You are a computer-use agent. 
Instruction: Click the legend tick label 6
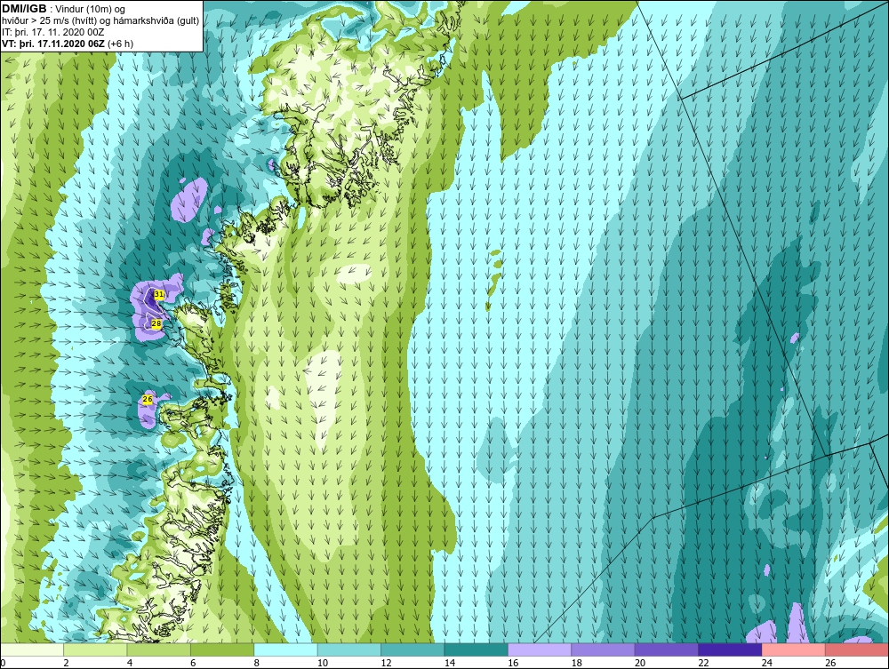coord(193,663)
